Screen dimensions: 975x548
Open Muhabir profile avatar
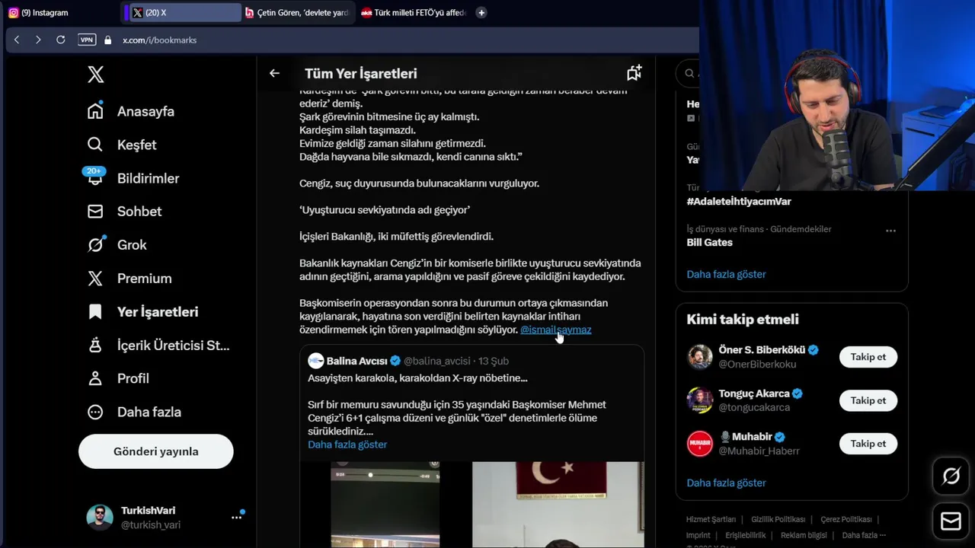click(700, 444)
